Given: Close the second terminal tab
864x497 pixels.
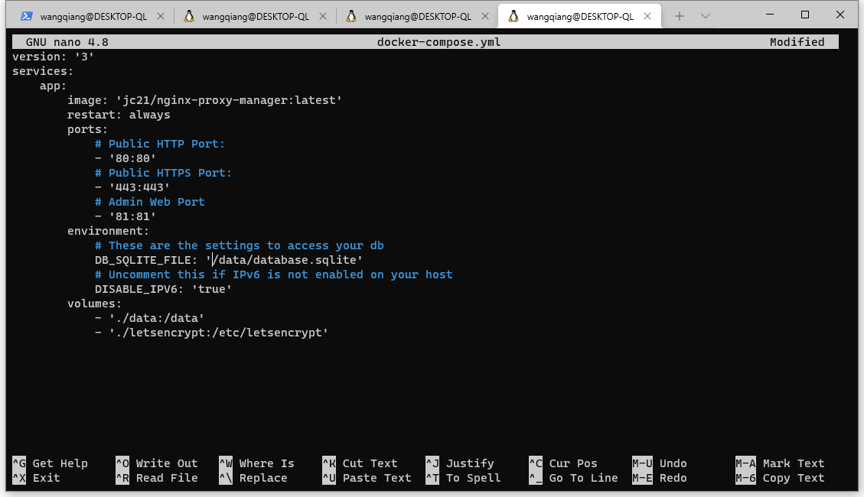Looking at the screenshot, I should (x=324, y=16).
